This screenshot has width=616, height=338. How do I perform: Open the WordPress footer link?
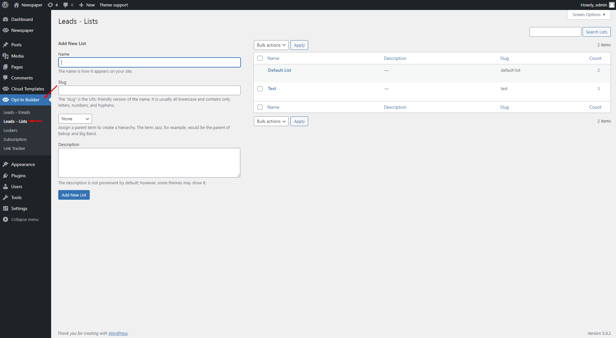point(118,333)
